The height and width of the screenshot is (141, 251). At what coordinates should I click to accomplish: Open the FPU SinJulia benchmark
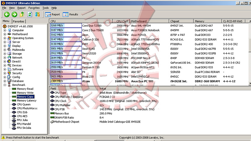click(x=24, y=128)
